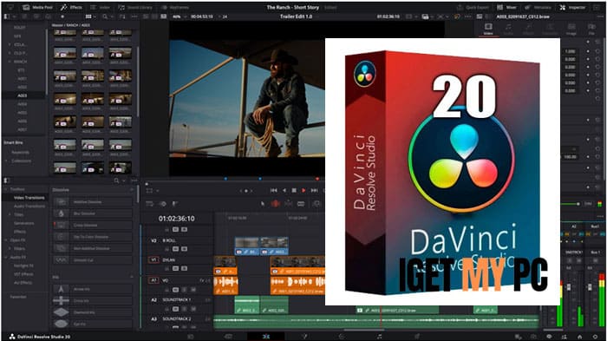
Task: Lock the A2 SOUNDTRACK 1 track
Action: 167,309
